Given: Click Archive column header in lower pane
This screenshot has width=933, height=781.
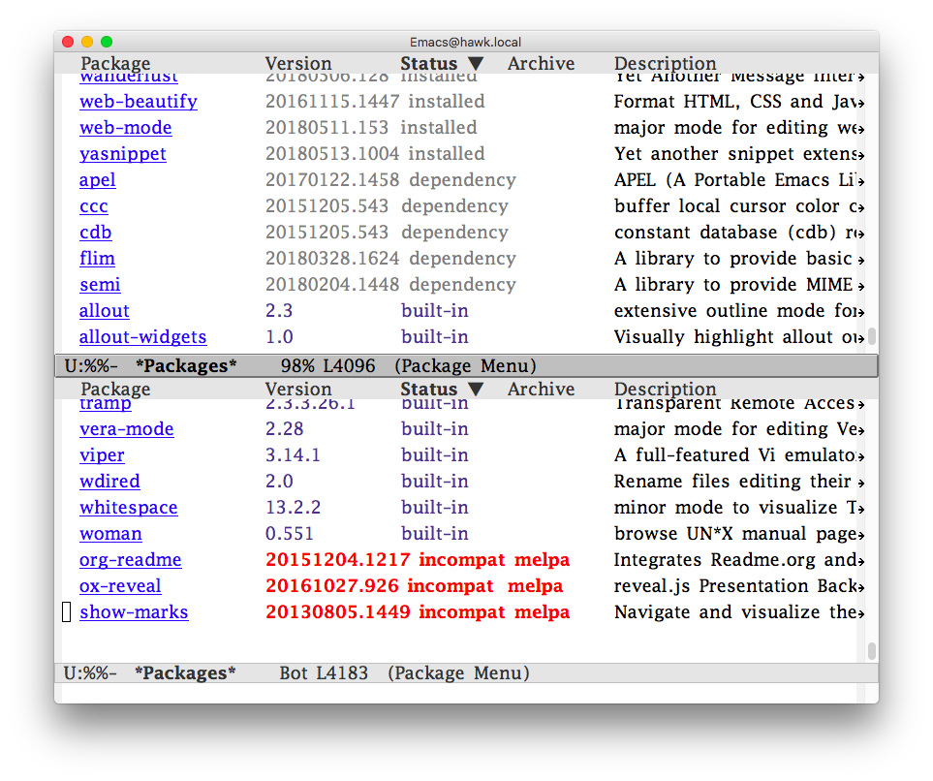Looking at the screenshot, I should [x=541, y=389].
